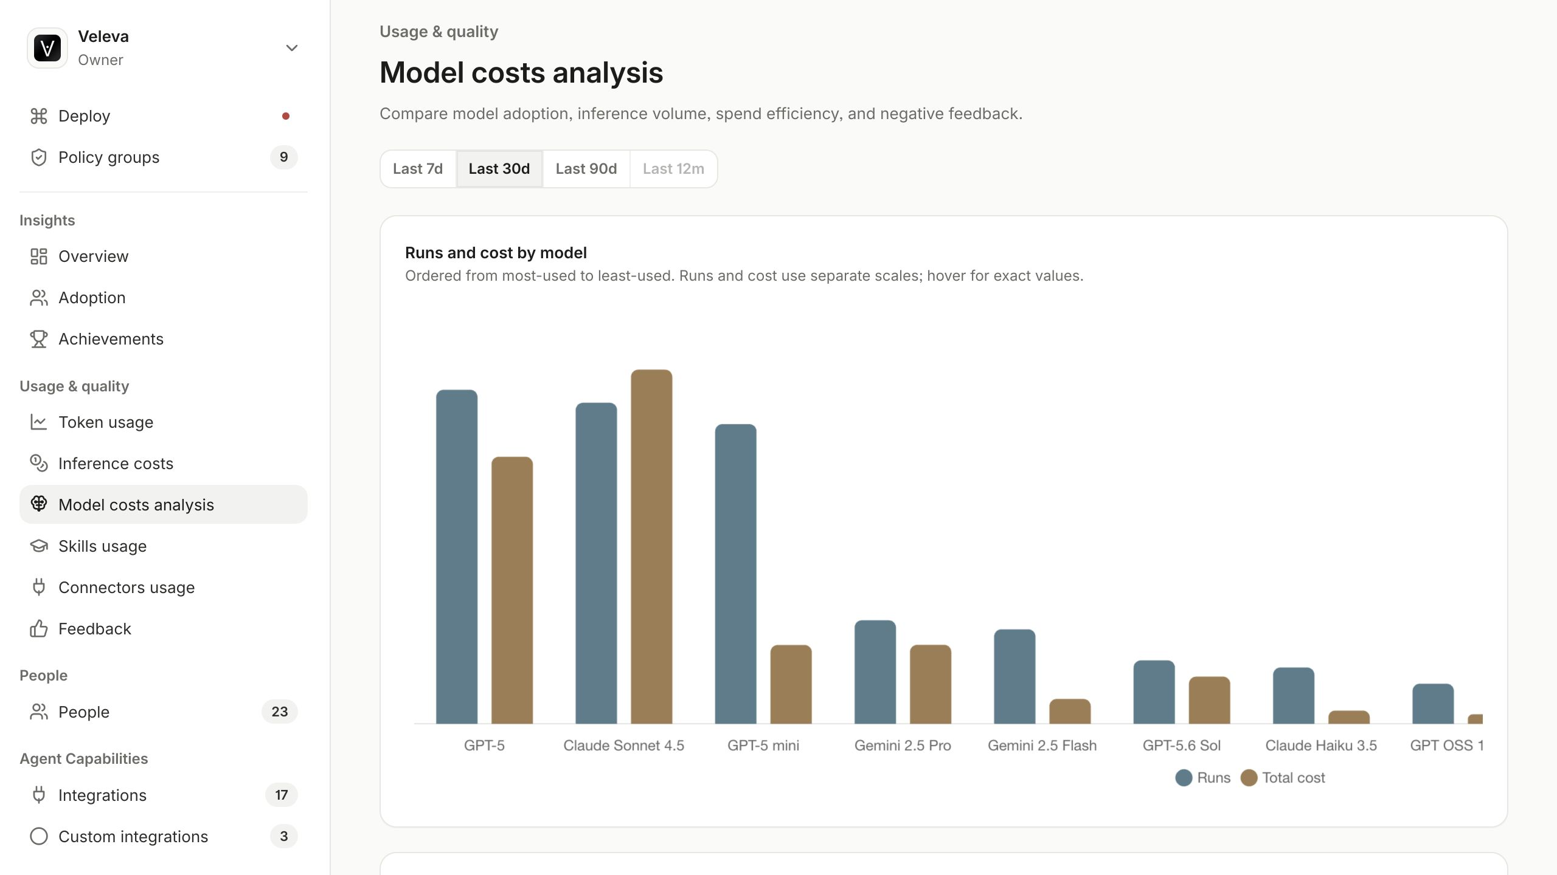
Task: Open Token usage page
Action: [x=164, y=422]
